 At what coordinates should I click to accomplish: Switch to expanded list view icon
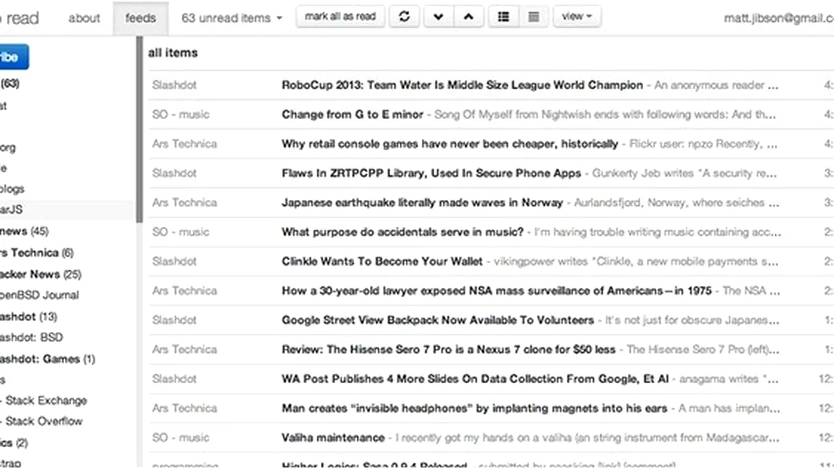[x=503, y=16]
